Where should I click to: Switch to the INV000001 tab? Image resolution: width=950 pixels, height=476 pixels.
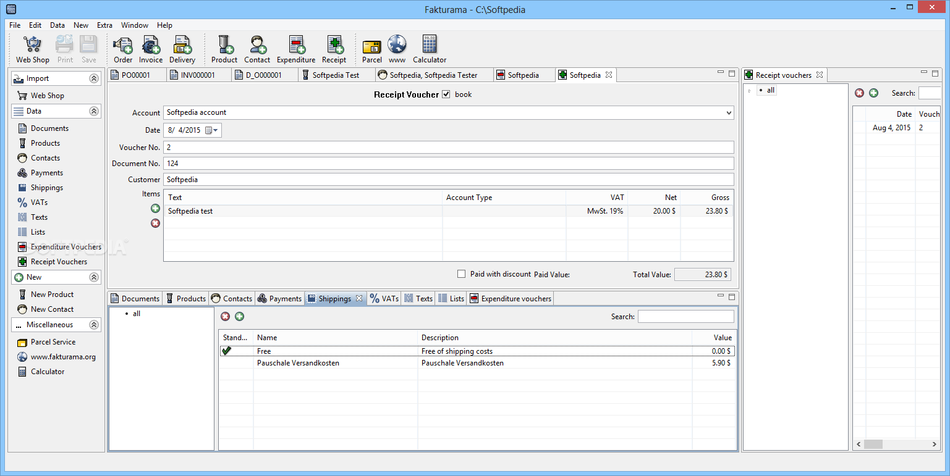point(199,75)
